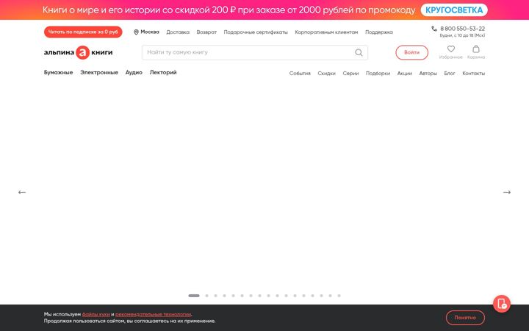
Task: Open the События section
Action: coord(300,74)
